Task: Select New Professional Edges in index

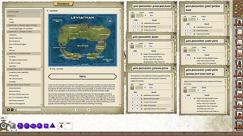Action: pyautogui.click(x=17, y=44)
